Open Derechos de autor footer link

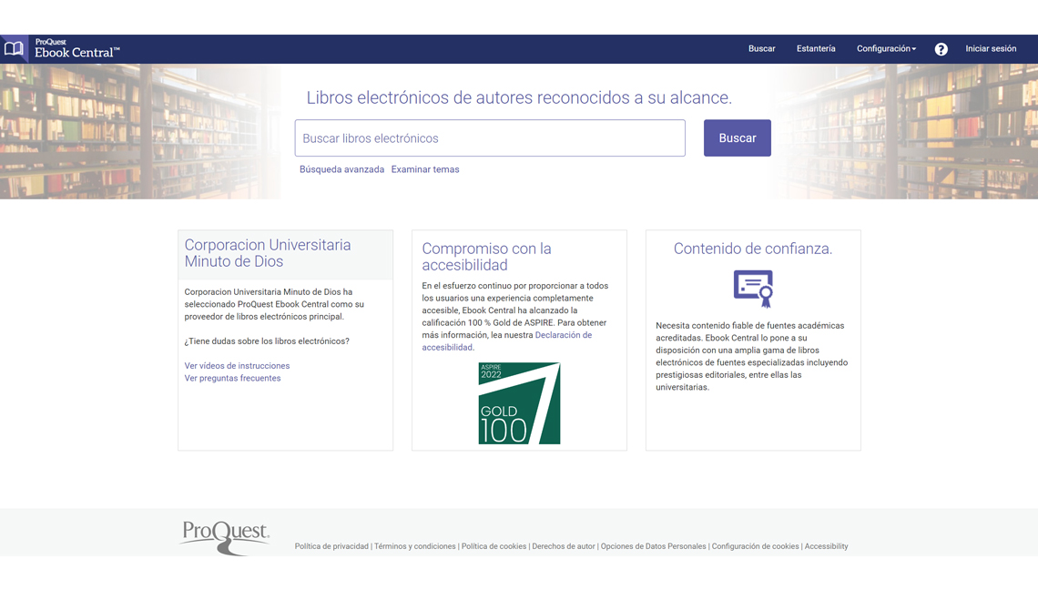tap(564, 546)
